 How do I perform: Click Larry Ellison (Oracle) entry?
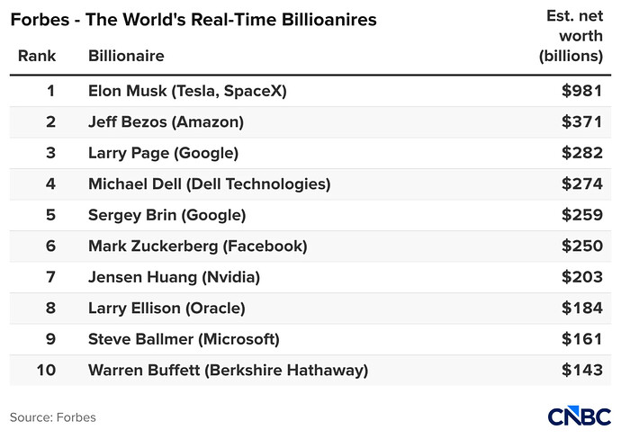tap(166, 309)
